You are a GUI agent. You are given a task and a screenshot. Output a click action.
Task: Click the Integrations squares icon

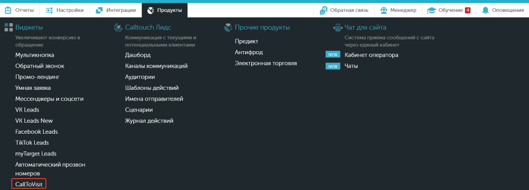[x=99, y=10]
